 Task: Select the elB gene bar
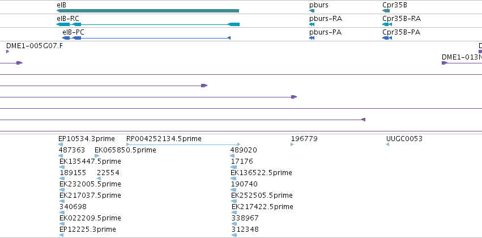(x=148, y=11)
